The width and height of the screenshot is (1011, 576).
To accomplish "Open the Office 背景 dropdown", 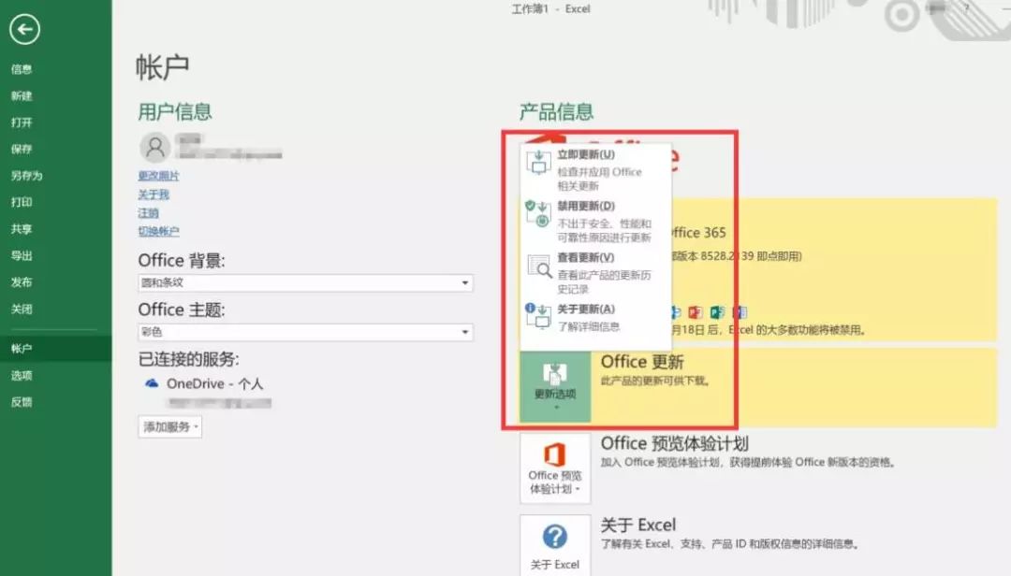I will click(305, 282).
